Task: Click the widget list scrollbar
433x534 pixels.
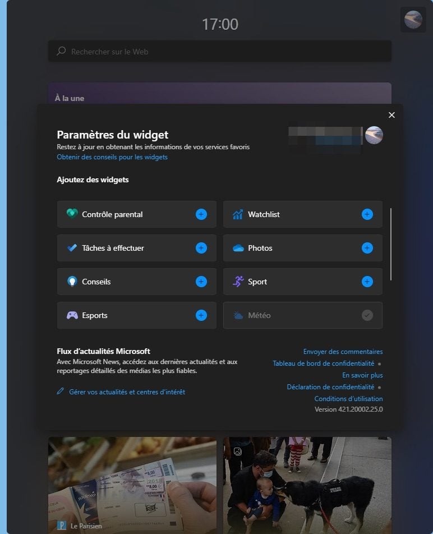Action: click(x=391, y=244)
